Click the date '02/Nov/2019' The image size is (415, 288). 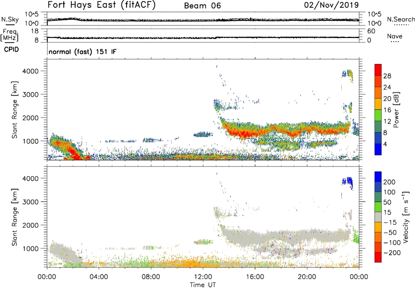pyautogui.click(x=331, y=5)
